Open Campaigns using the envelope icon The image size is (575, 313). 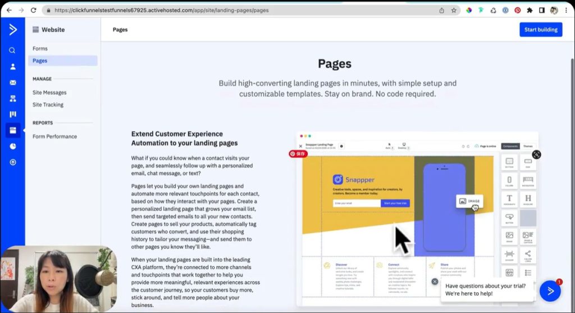point(12,82)
